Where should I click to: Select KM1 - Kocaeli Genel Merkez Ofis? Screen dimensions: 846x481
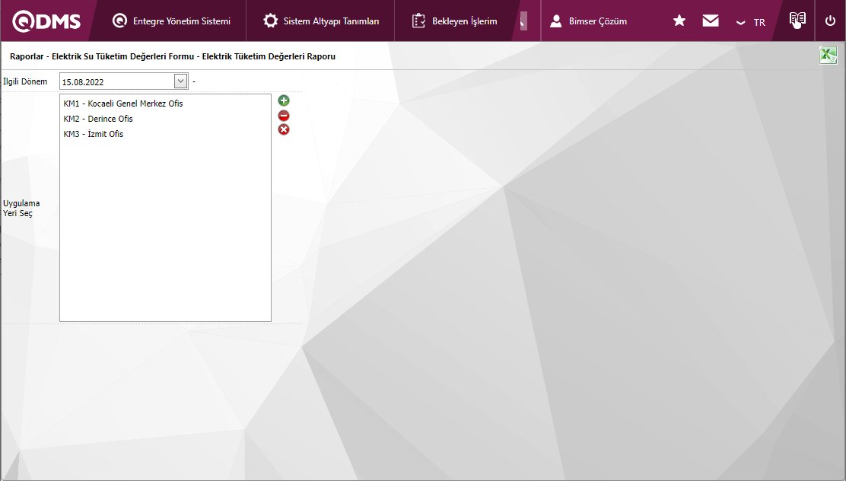pos(123,104)
